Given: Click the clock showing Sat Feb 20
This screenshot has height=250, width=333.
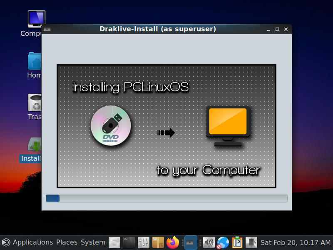Looking at the screenshot, I should pyautogui.click(x=296, y=242).
